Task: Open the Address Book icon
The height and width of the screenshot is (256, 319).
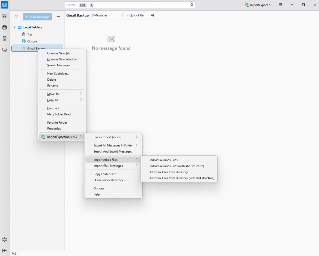Action: tap(4, 16)
